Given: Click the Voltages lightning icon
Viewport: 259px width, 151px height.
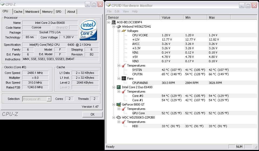Looking at the screenshot, I should (x=124, y=31).
